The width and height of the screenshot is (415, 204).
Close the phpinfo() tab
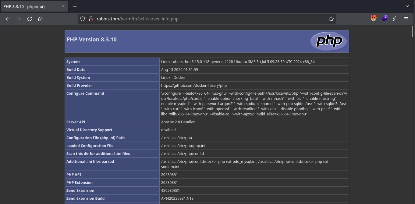click(63, 6)
